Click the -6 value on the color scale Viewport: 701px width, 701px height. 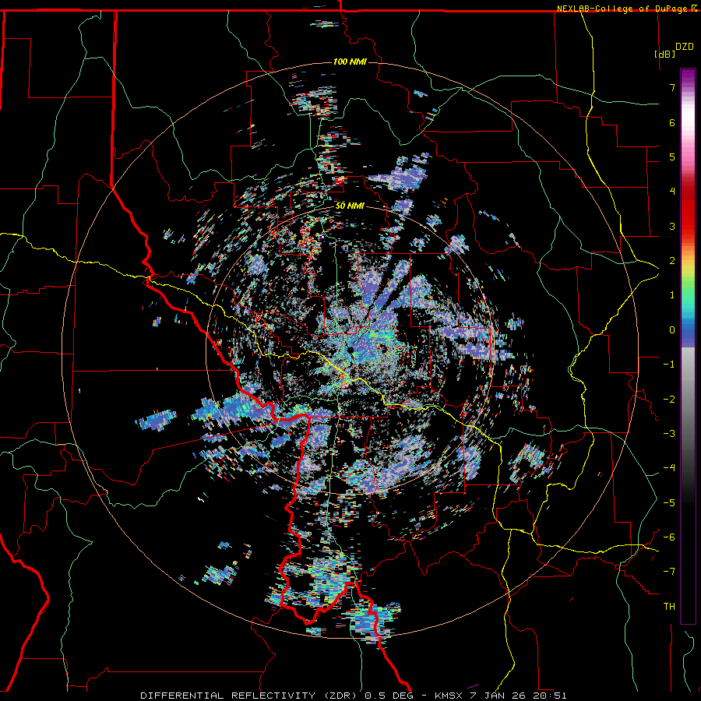tap(669, 537)
